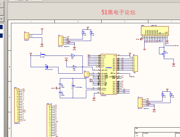Click the AT89S5X name inside the chip

coord(109,68)
